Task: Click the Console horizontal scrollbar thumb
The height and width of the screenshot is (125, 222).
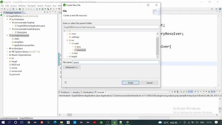Action: point(69,115)
